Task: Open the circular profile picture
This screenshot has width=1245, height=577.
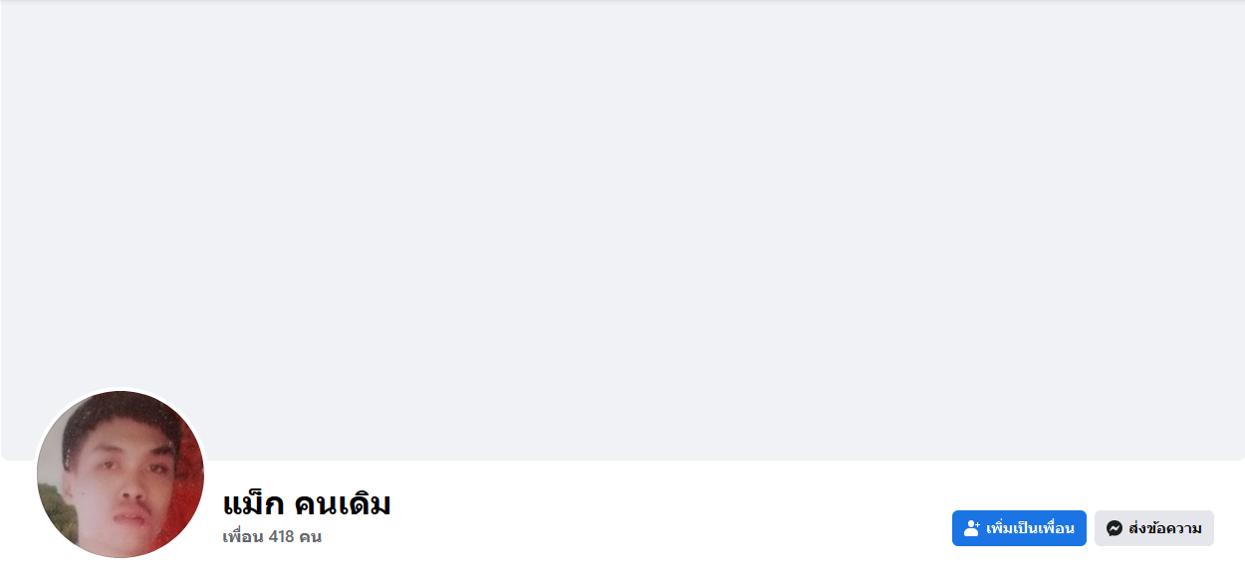Action: click(121, 474)
